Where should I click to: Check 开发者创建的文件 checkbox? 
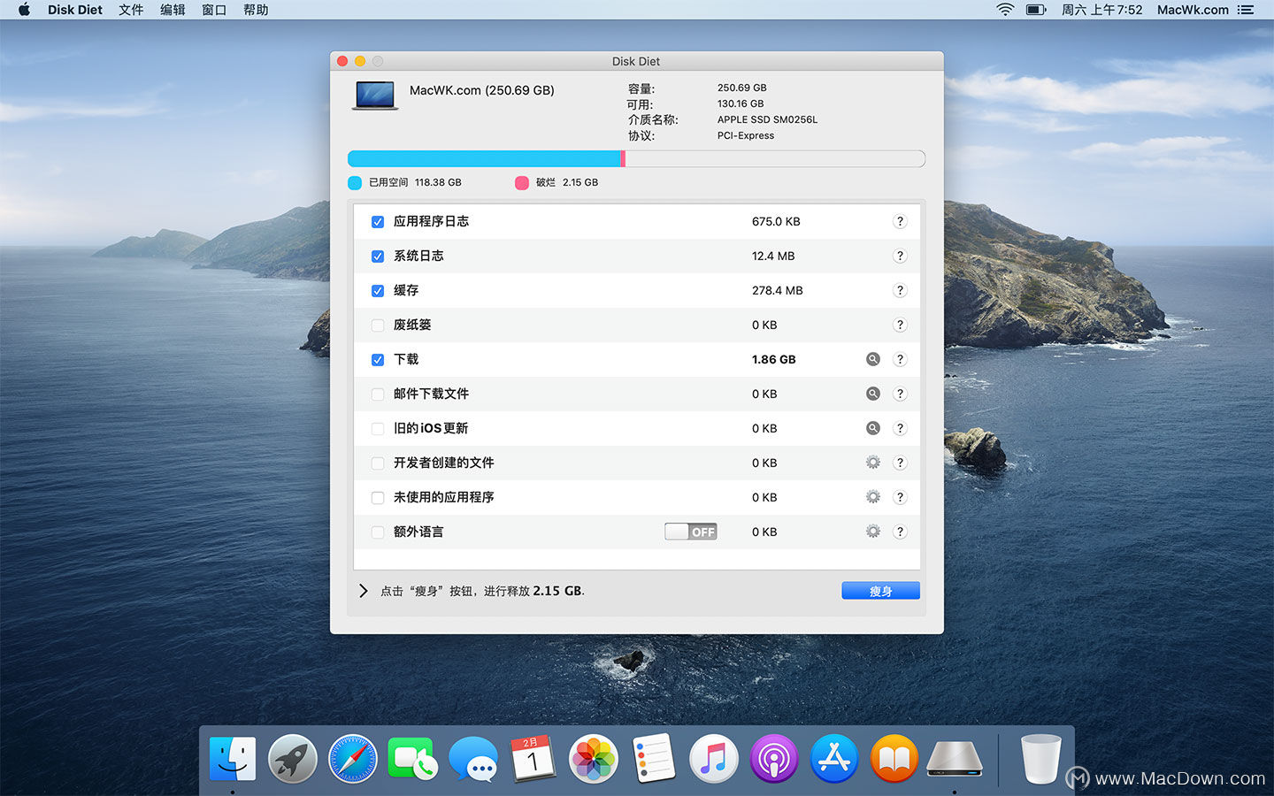(378, 463)
